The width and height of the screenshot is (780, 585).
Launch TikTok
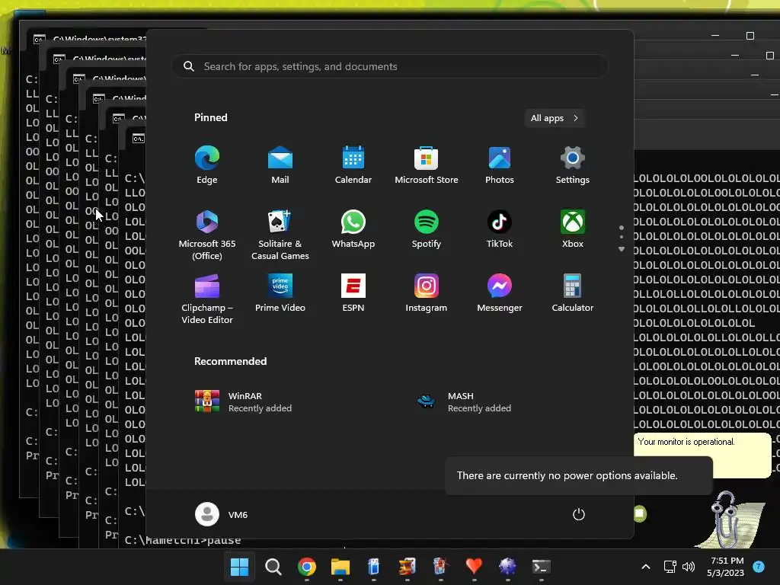[500, 229]
